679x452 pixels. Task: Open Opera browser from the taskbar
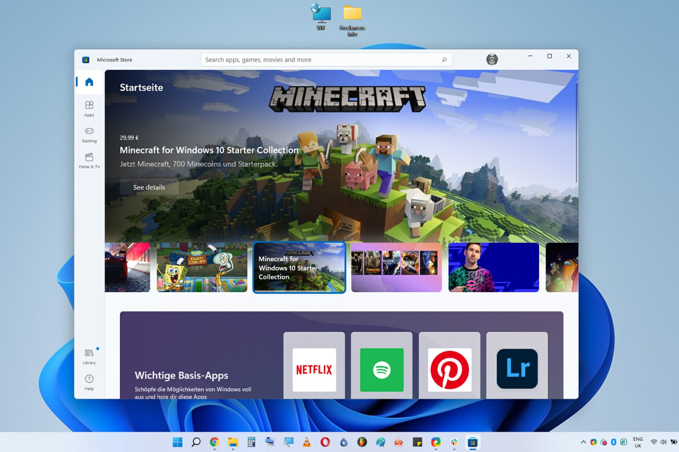(x=325, y=442)
